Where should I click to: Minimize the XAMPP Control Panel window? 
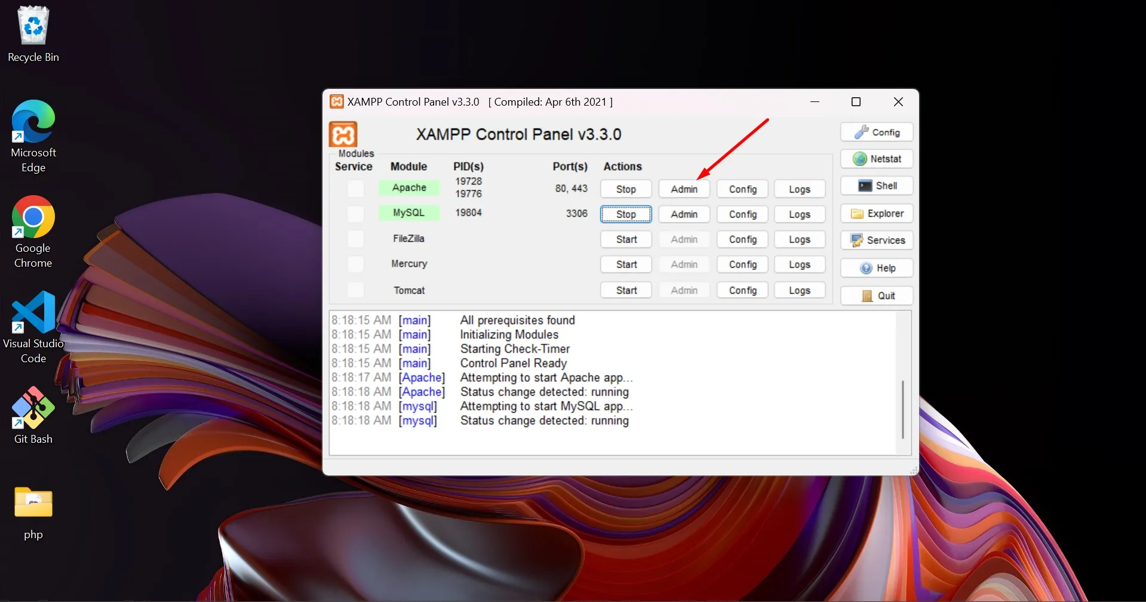click(815, 102)
